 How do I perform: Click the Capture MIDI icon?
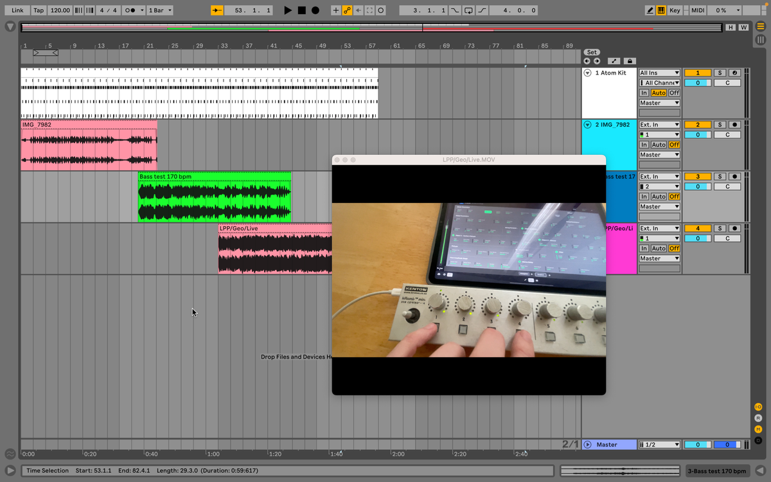coord(369,10)
